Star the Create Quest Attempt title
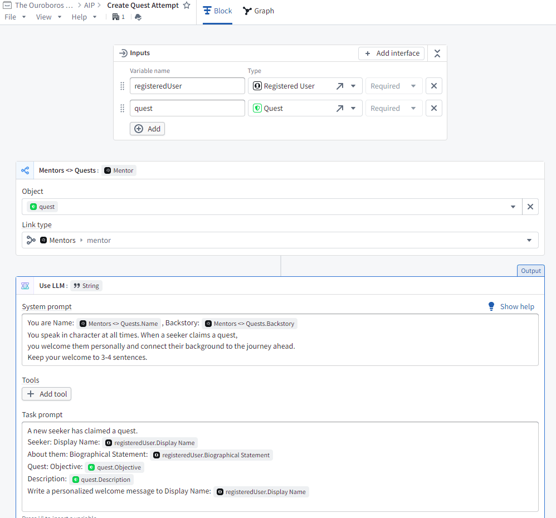Viewport: 556px width, 518px height. pos(187,6)
